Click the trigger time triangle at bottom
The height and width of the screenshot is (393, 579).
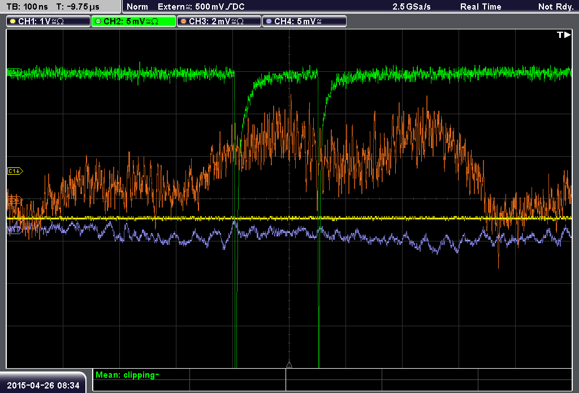pos(289,365)
